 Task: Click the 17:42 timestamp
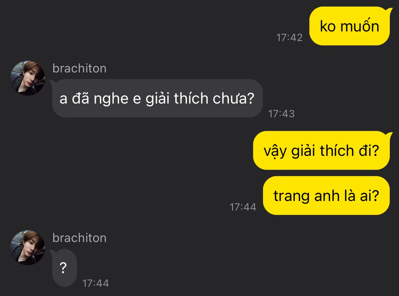(x=289, y=38)
